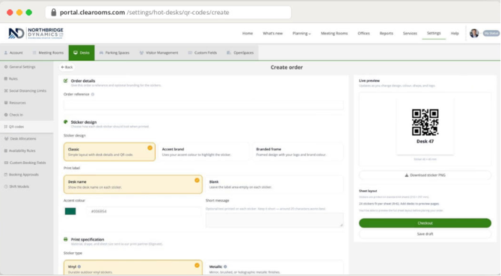501x276 pixels.
Task: Select the Classic sticker design
Action: pyautogui.click(x=110, y=151)
